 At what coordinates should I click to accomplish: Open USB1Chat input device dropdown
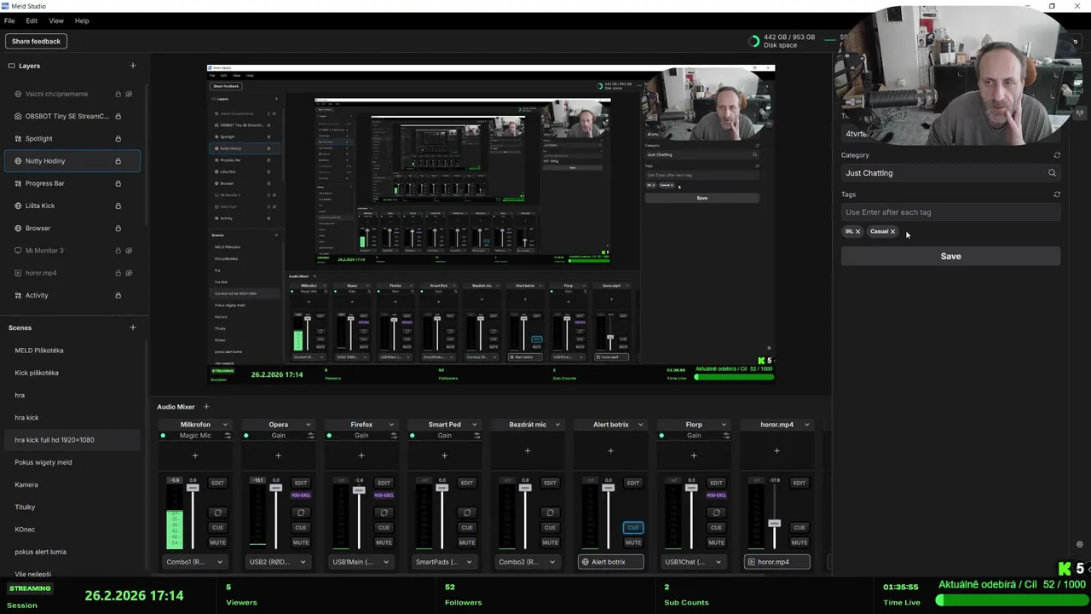point(694,562)
